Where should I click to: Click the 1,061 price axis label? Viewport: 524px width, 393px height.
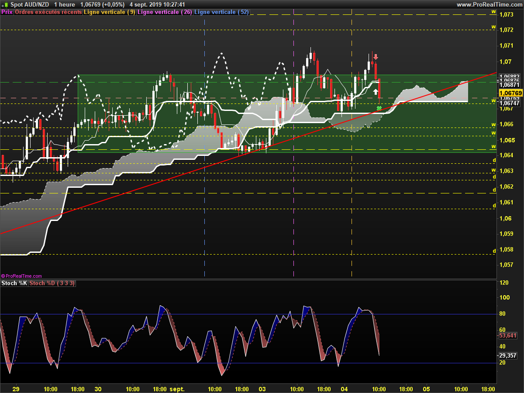507,202
